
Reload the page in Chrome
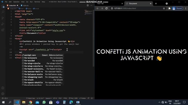[106, 8]
